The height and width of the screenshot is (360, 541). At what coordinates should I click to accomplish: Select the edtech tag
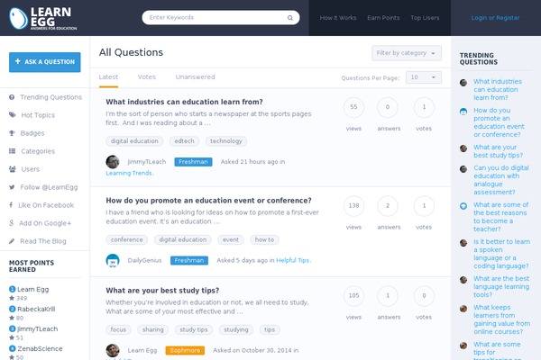184,141
